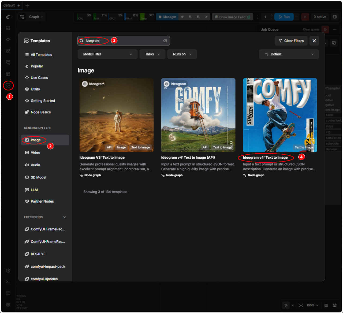Screen dimensions: 343x313
Task: Expand the cursor mode chevron in the bottom toolbar
Action: click(293, 305)
